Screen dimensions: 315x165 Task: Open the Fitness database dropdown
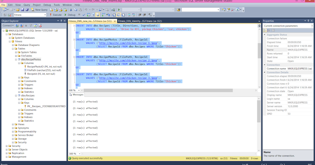(45, 15)
